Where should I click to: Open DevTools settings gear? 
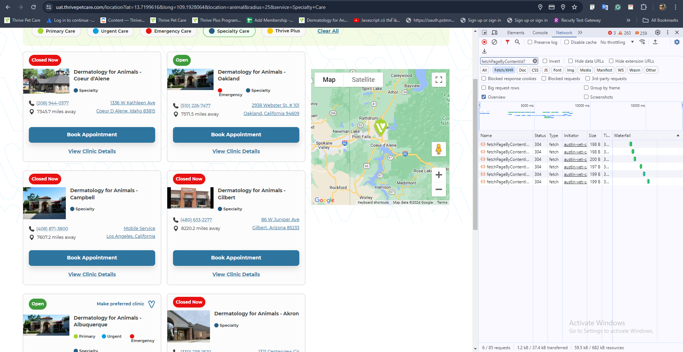tap(658, 32)
